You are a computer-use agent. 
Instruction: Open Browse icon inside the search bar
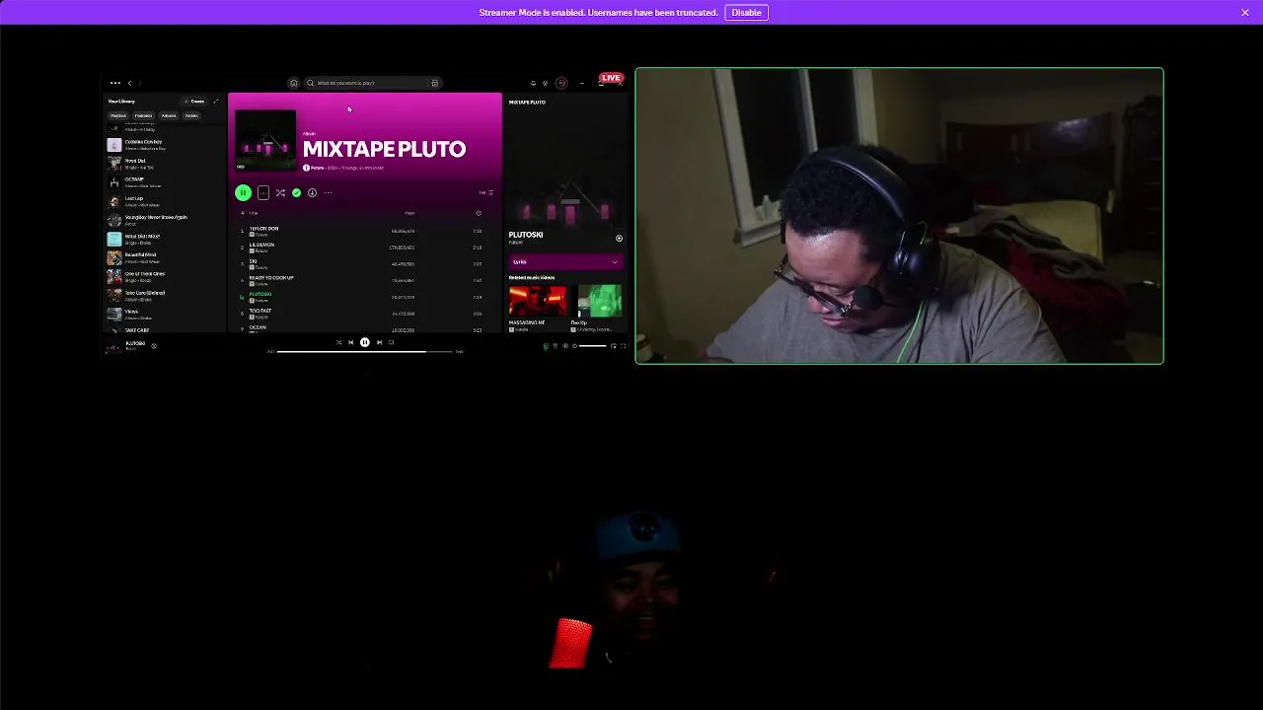click(434, 83)
